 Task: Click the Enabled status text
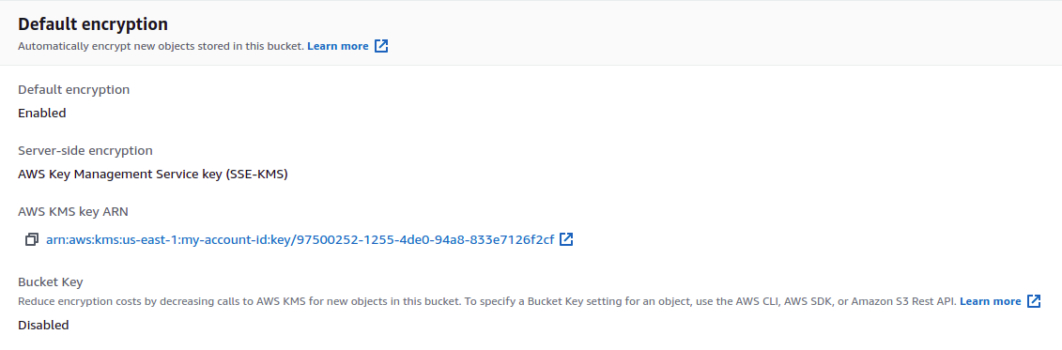pos(42,113)
